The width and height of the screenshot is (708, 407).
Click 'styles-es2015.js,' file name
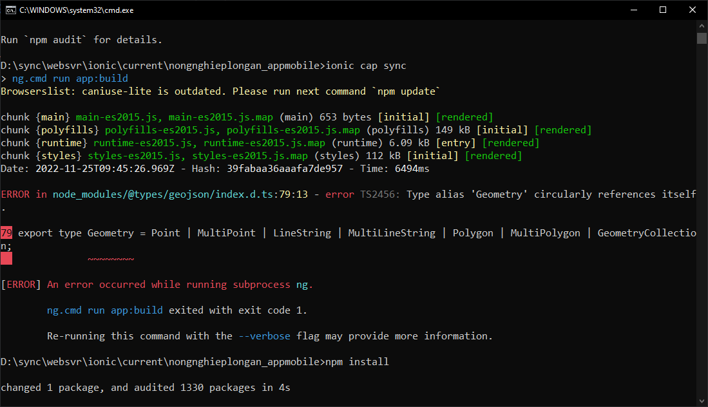pyautogui.click(x=137, y=156)
